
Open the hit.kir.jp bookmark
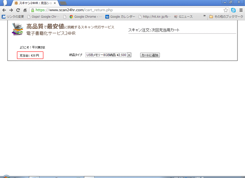155,17
